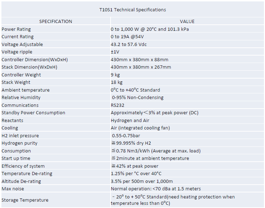Click the RS232 communications value

(117, 105)
